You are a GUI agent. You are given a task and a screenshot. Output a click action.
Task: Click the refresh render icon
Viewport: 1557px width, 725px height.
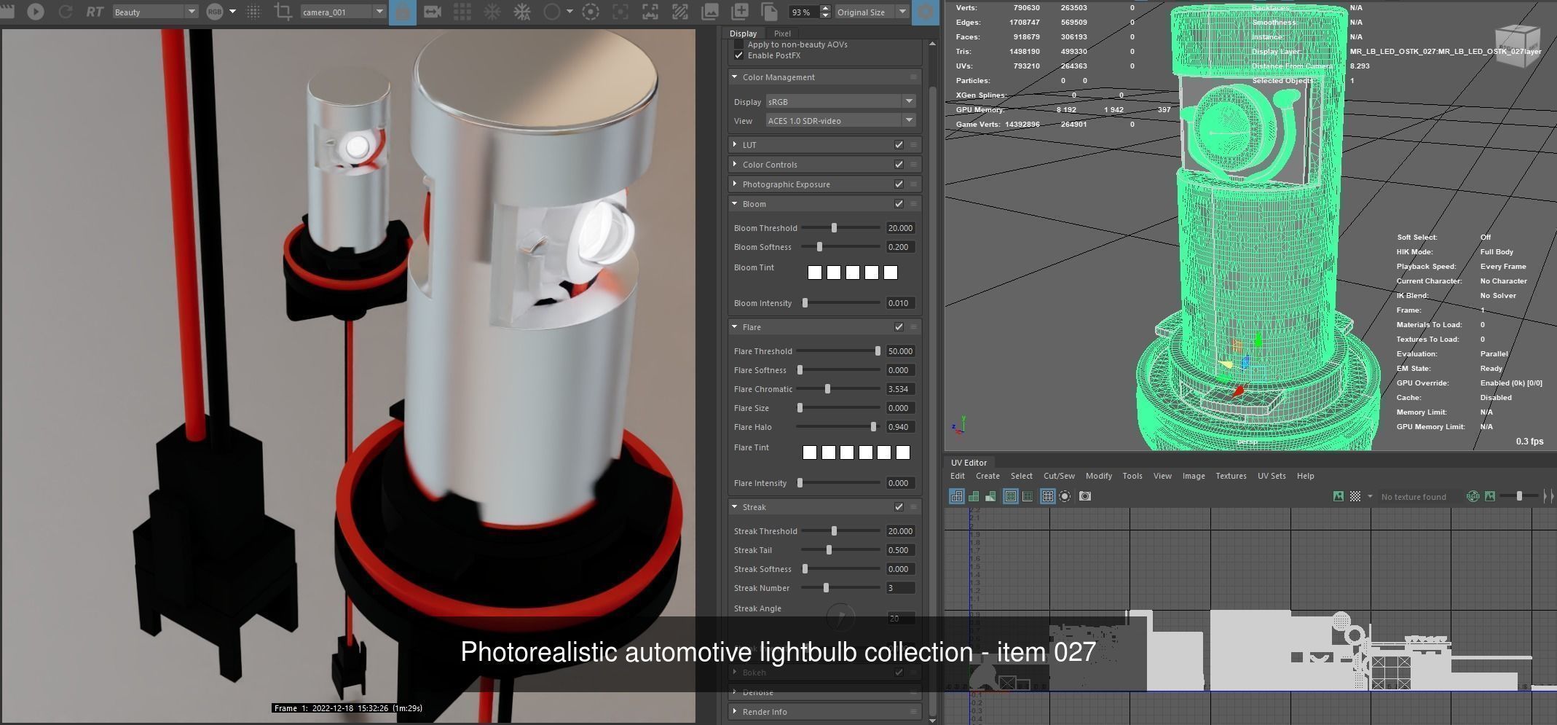coord(66,12)
